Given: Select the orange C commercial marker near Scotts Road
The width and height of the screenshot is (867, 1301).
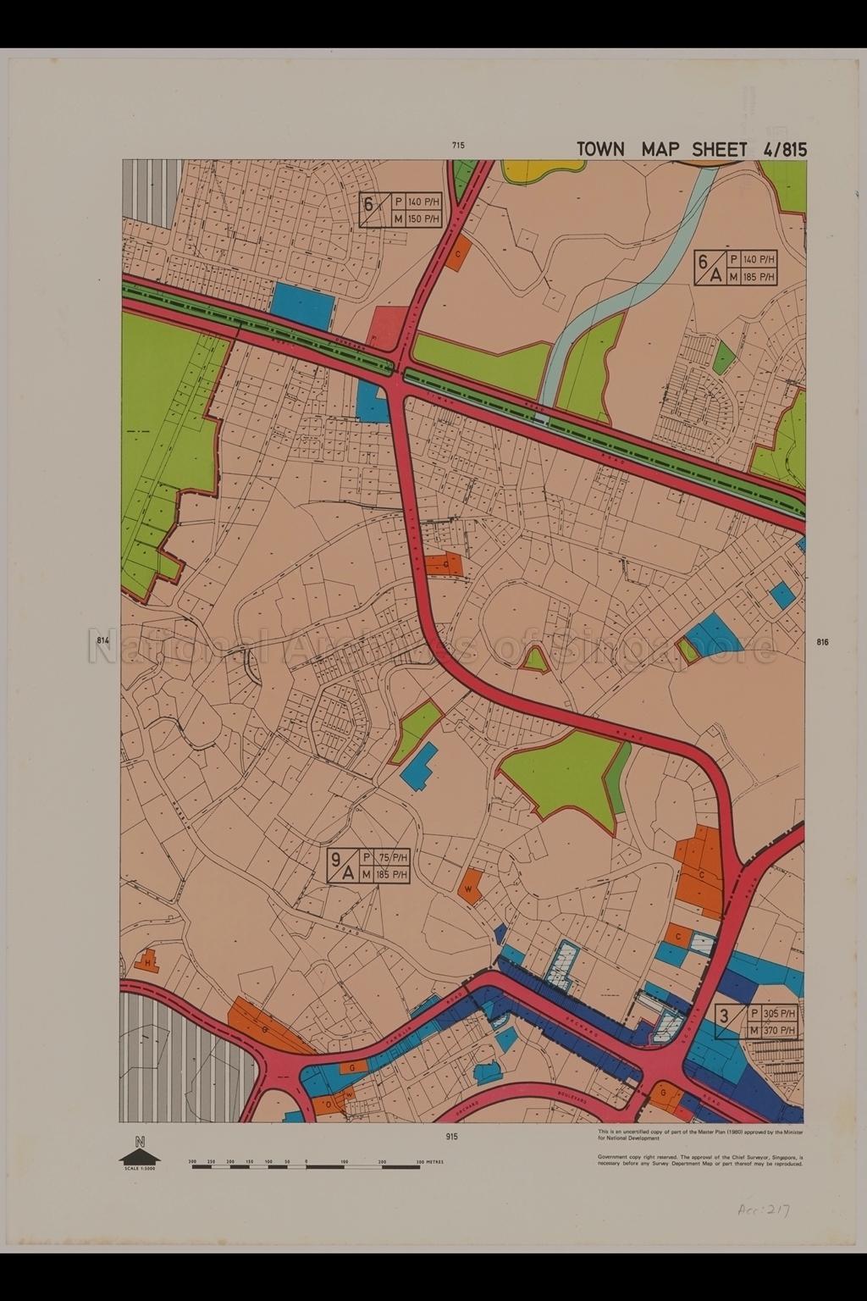Looking at the screenshot, I should (x=701, y=872).
